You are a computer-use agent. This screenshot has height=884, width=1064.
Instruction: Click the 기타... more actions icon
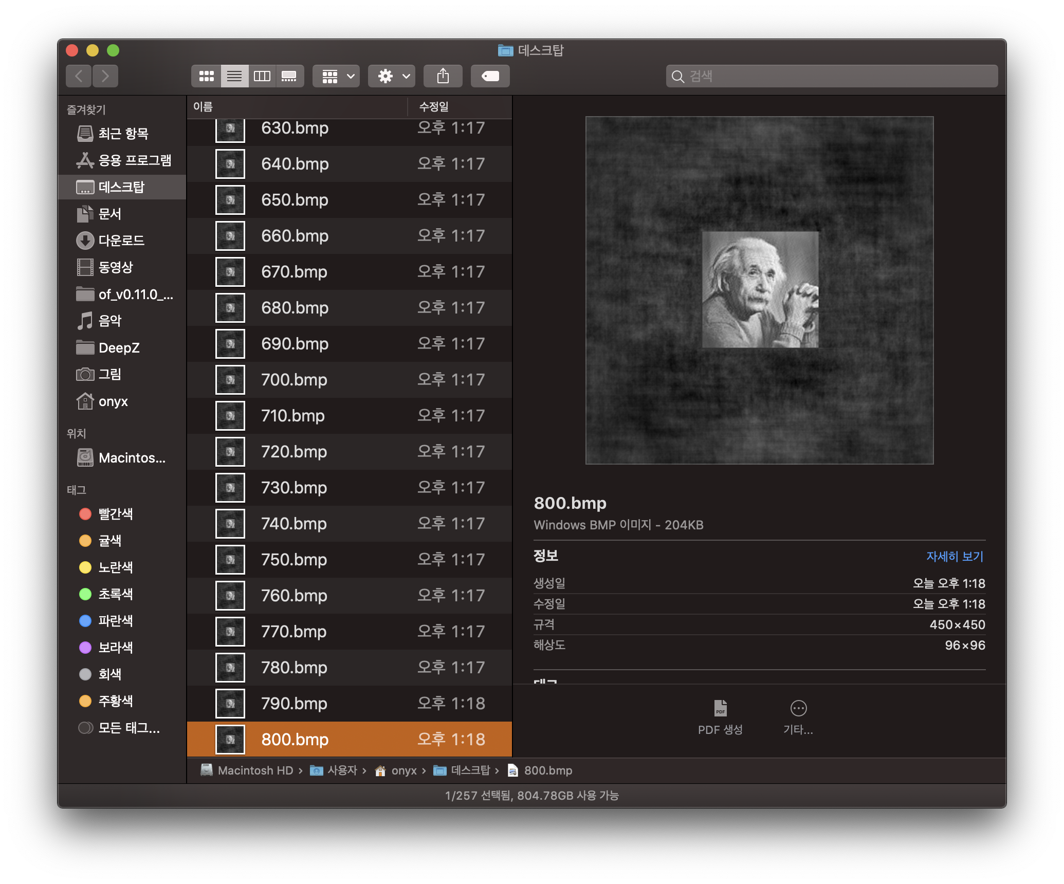tap(798, 709)
